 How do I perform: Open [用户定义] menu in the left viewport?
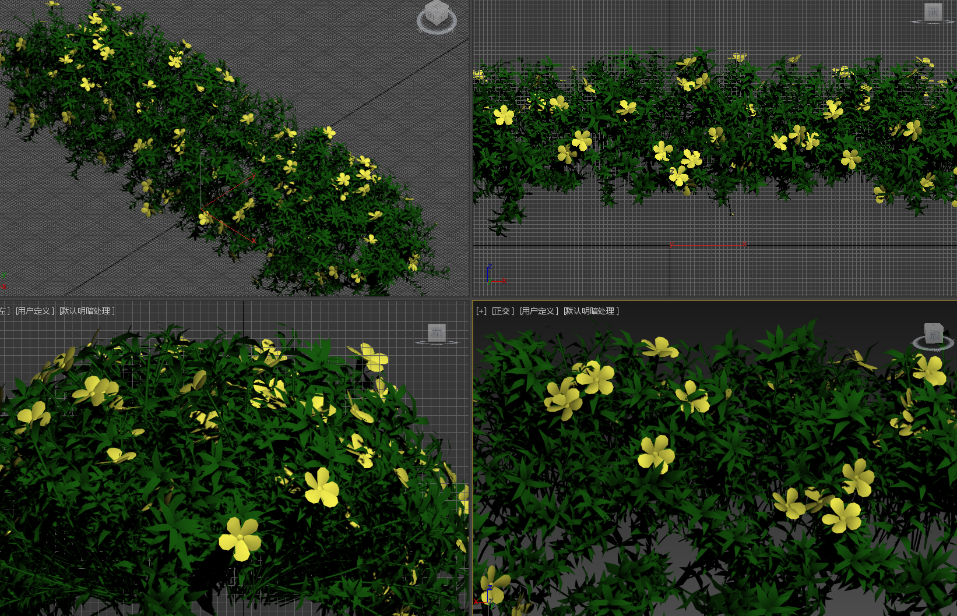[35, 311]
